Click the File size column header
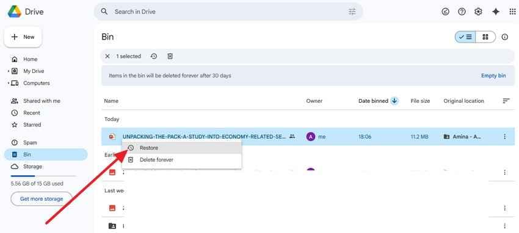519x233 pixels. (420, 101)
